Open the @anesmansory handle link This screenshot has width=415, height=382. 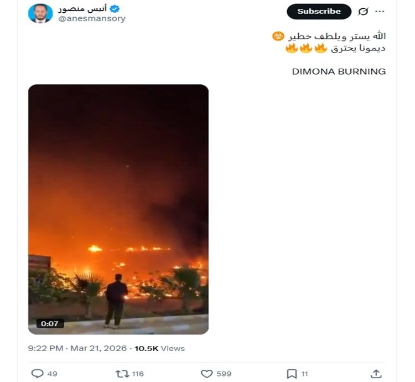click(x=92, y=18)
